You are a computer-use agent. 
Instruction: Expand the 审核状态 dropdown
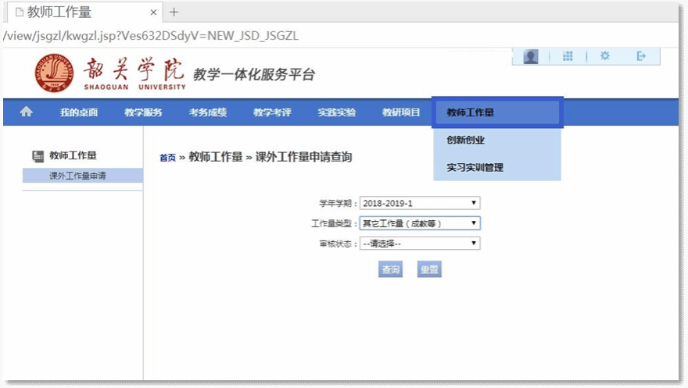420,244
